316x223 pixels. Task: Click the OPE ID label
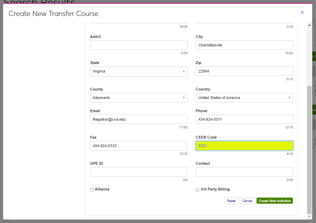[x=96, y=163]
